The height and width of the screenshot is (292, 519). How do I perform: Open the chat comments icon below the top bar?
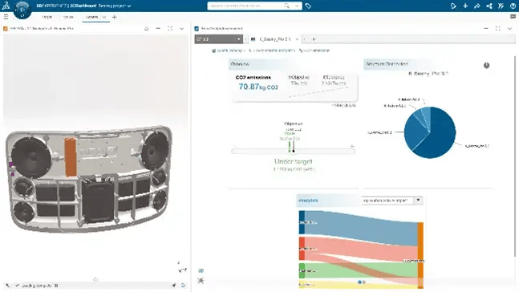[x=513, y=17]
